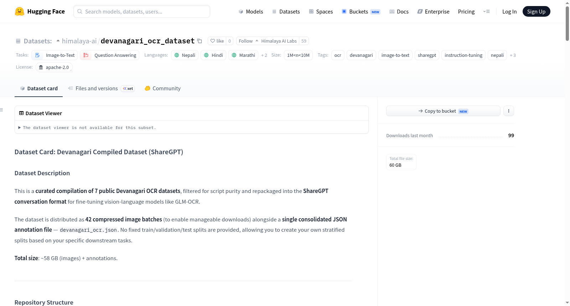Open the Log In link
The height and width of the screenshot is (306, 570).
click(509, 11)
